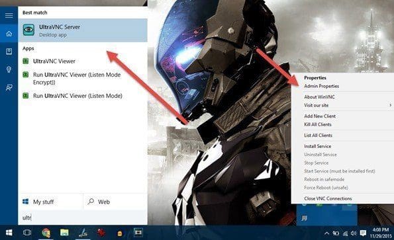
Task: Launch UltraVNC Server best match
Action: 83,30
